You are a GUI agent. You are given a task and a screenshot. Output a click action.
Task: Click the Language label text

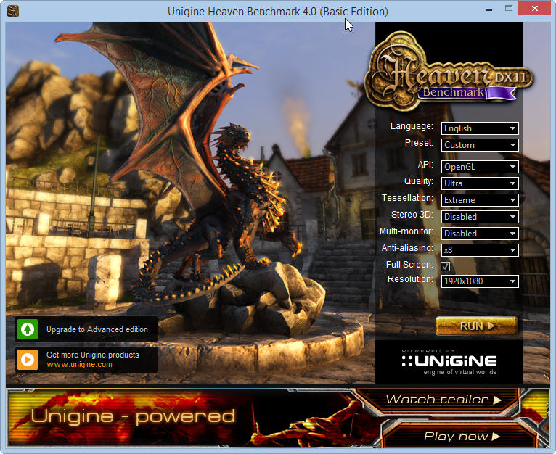coord(412,126)
